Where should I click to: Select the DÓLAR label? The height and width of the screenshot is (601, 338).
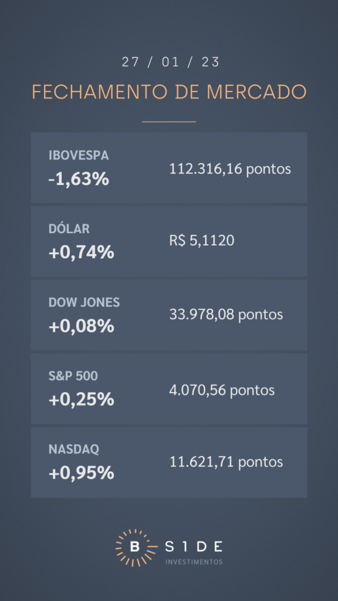[69, 229]
